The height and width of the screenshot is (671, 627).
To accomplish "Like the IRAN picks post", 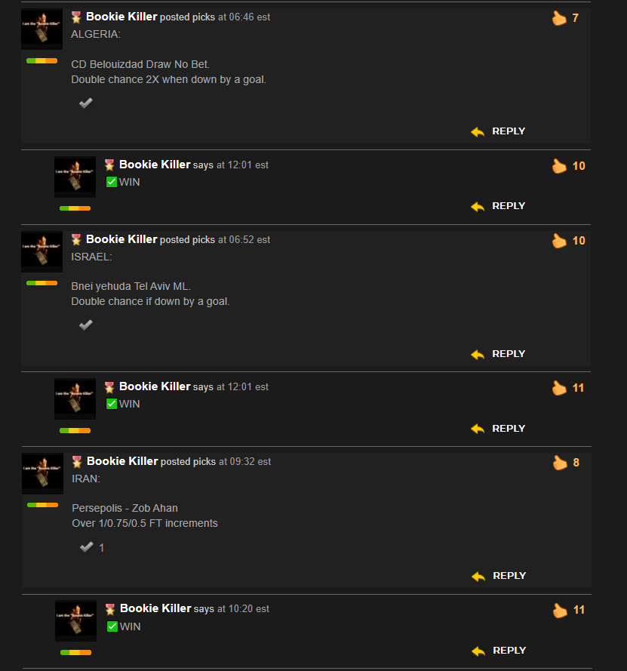I will 560,463.
